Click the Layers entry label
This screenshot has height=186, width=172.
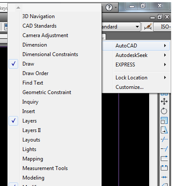[30, 121]
